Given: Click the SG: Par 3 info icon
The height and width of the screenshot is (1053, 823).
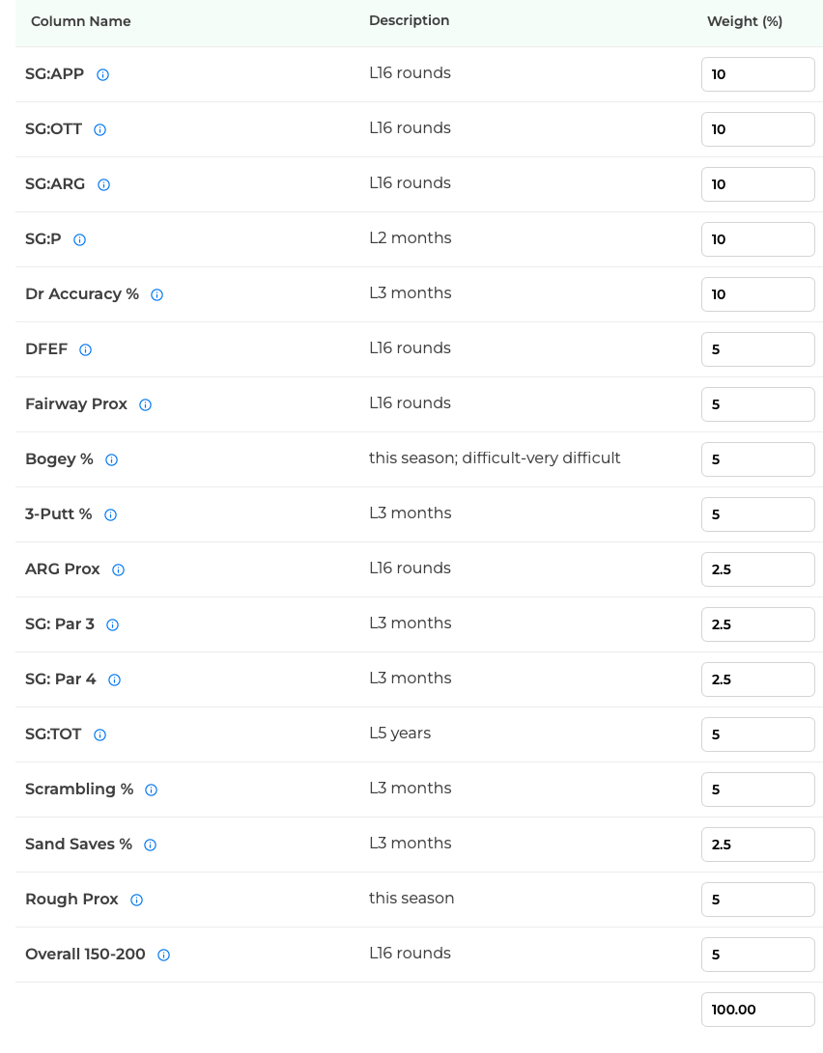Looking at the screenshot, I should 113,625.
